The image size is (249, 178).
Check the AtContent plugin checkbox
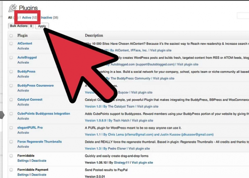tap(11, 44)
